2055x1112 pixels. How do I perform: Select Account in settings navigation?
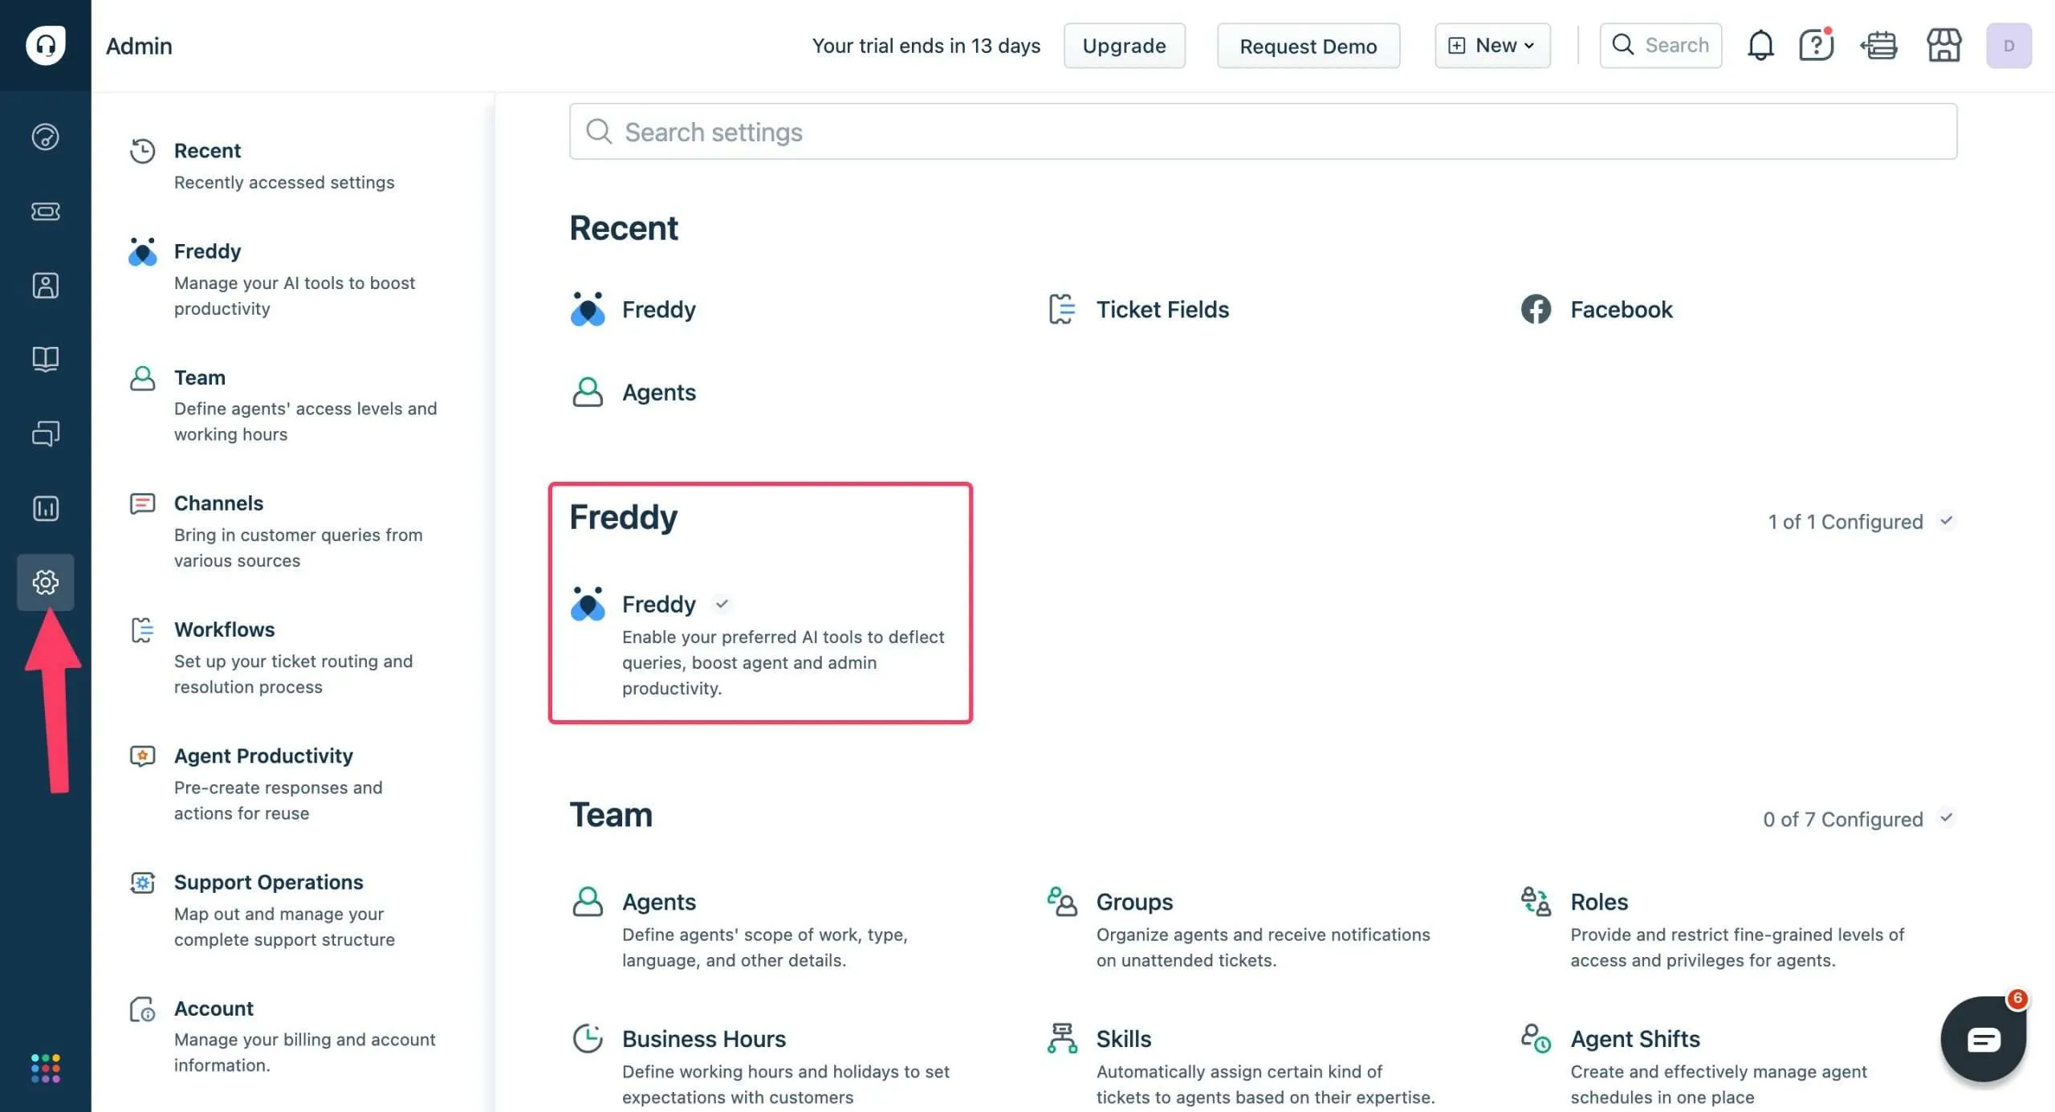coord(285,1036)
